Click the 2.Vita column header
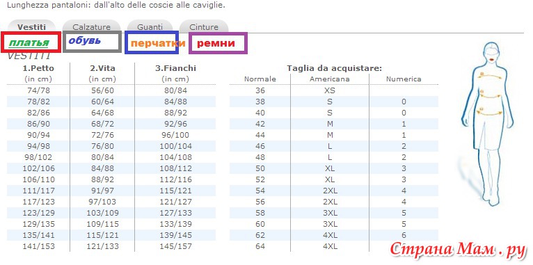 point(102,68)
